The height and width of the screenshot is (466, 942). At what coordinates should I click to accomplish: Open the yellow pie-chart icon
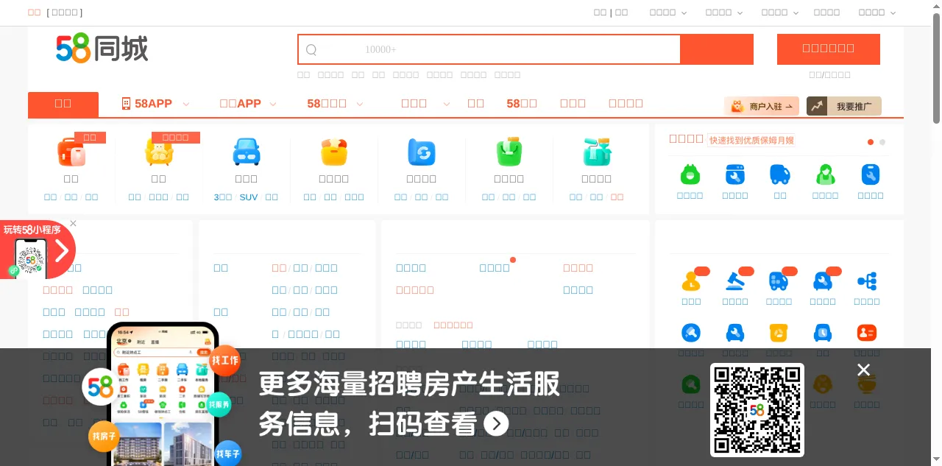tap(779, 333)
